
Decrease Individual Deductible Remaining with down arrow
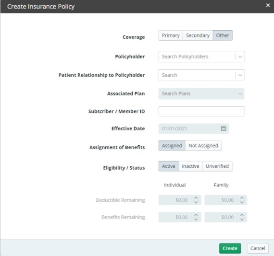click(x=196, y=202)
